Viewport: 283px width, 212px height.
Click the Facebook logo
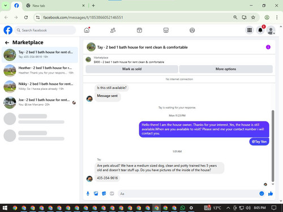8,30
